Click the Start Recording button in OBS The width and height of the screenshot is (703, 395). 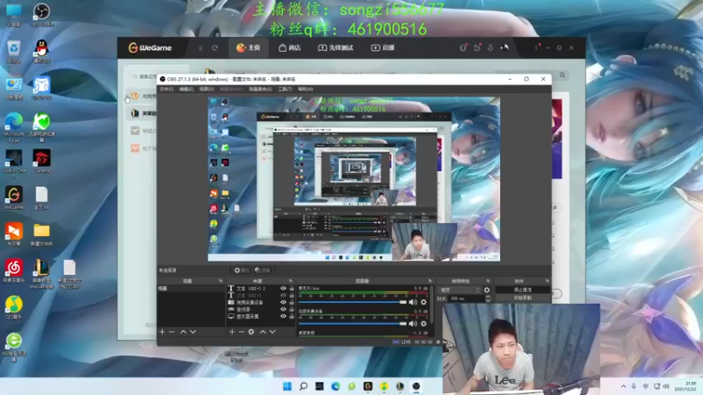pos(522,298)
